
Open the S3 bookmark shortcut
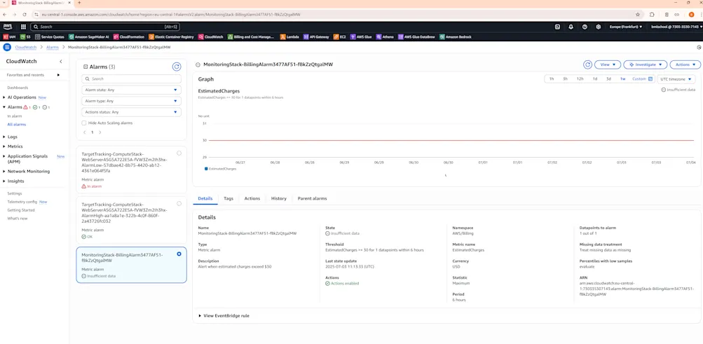pyautogui.click(x=25, y=36)
